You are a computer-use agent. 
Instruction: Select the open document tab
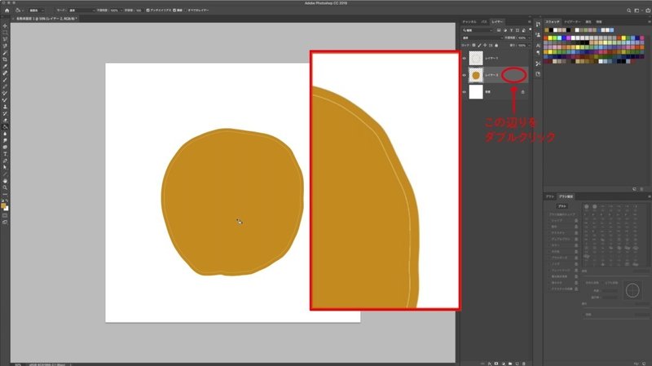pyautogui.click(x=46, y=19)
